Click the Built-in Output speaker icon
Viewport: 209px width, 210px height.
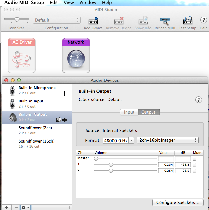(13, 117)
